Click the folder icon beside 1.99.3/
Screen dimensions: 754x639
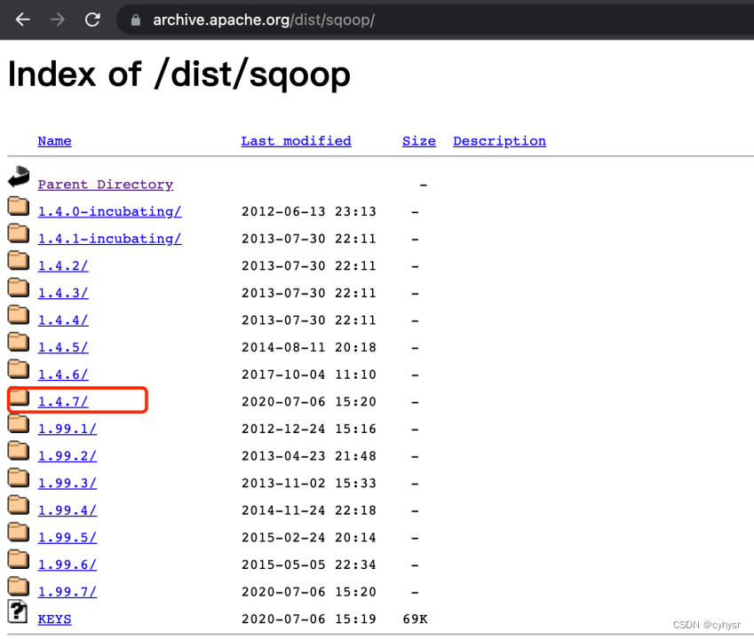click(19, 477)
